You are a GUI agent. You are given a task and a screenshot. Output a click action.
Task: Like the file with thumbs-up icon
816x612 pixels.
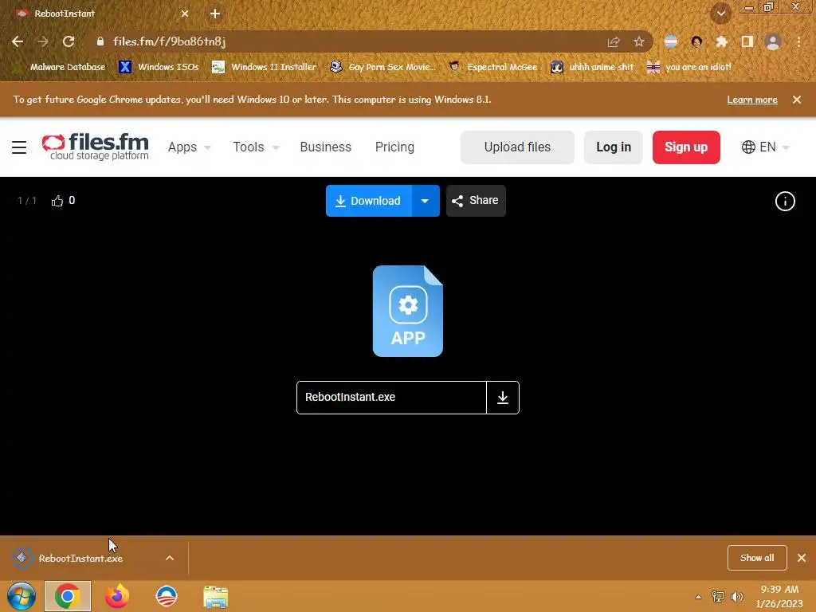[x=57, y=201]
